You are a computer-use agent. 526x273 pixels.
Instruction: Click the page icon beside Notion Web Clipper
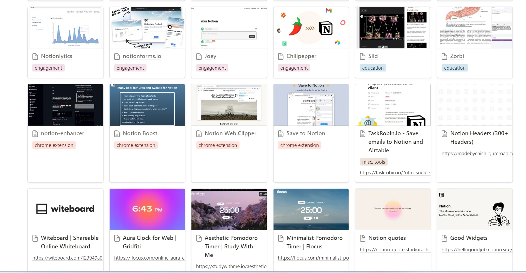[199, 134]
